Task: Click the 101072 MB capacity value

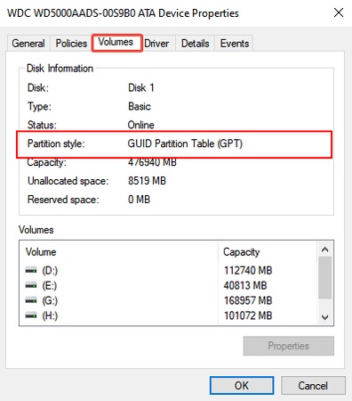Action: (x=248, y=315)
